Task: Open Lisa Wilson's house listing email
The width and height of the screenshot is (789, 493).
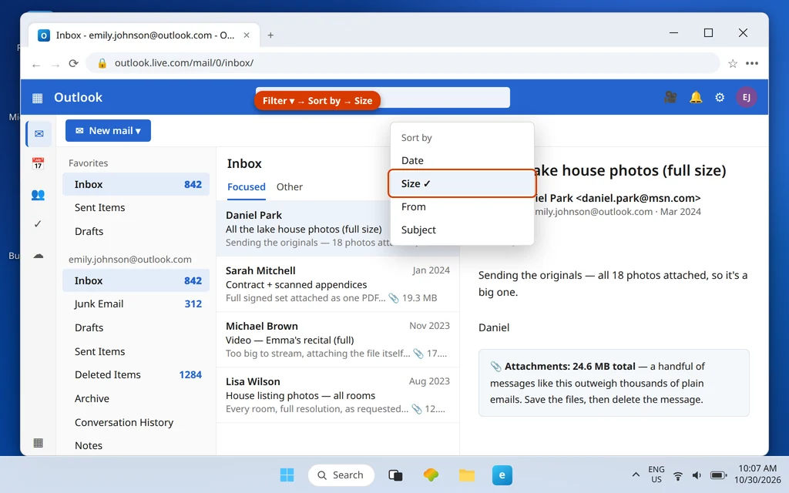Action: coord(337,395)
